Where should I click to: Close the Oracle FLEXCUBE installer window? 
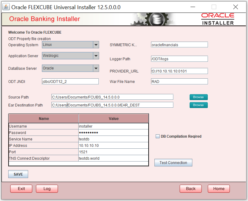(x=235, y=7)
